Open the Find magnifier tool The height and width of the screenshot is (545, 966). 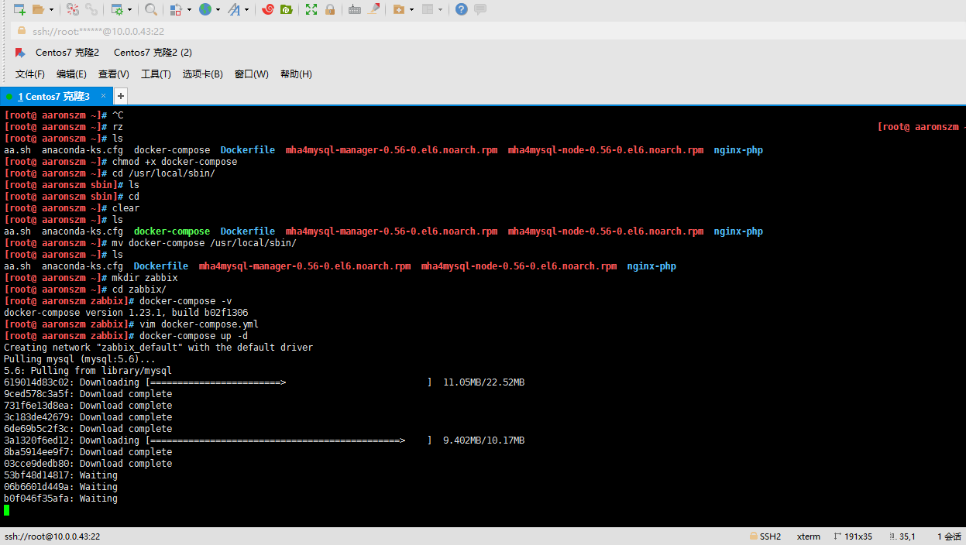[x=151, y=9]
